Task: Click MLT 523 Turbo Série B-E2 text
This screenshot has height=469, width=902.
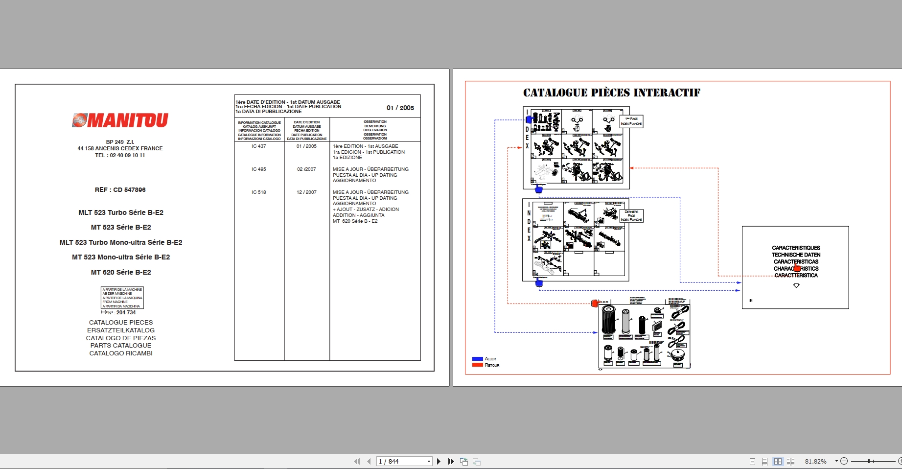Action: tap(121, 212)
